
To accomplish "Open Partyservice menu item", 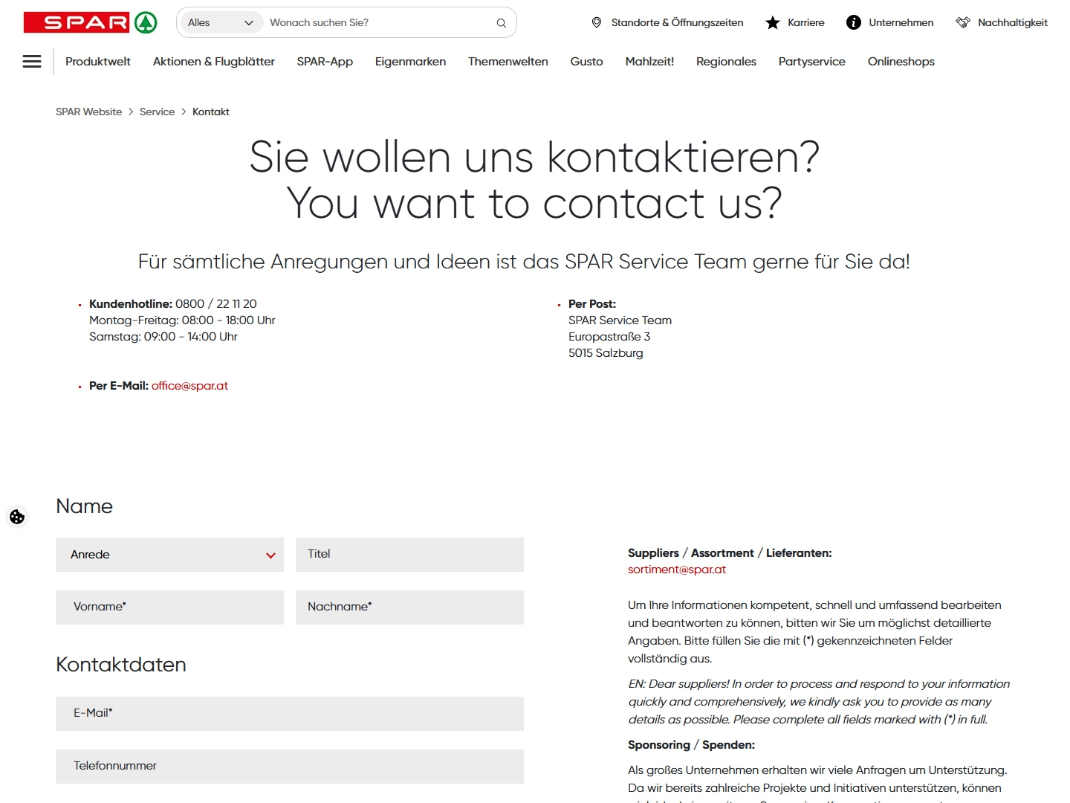I will 812,62.
